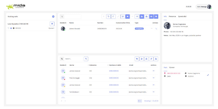Open the three-dots menu for James Howard's active call
The image size is (218, 109).
(x=152, y=28)
